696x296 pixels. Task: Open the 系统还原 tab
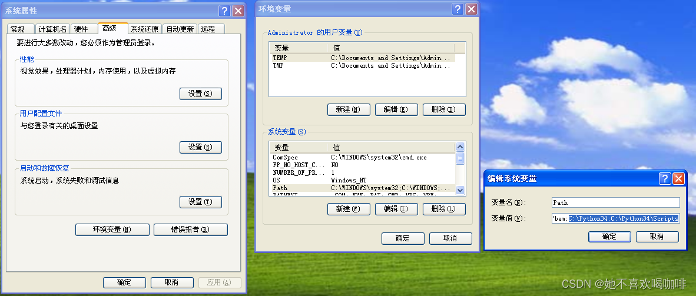144,29
